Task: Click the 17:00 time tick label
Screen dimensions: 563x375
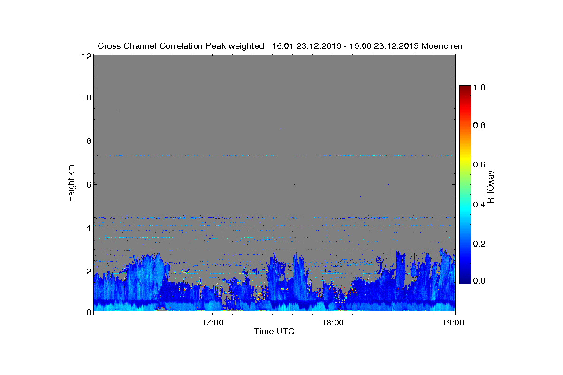Action: [x=212, y=323]
